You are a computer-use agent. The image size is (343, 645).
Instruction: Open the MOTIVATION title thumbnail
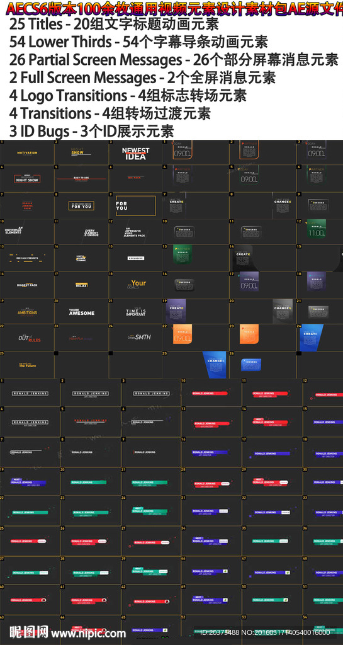(27, 152)
